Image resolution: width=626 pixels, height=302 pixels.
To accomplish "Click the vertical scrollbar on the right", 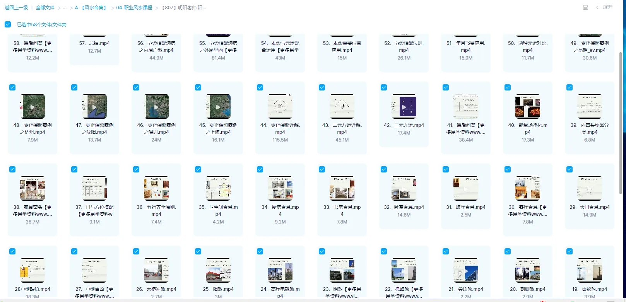I will 621,116.
